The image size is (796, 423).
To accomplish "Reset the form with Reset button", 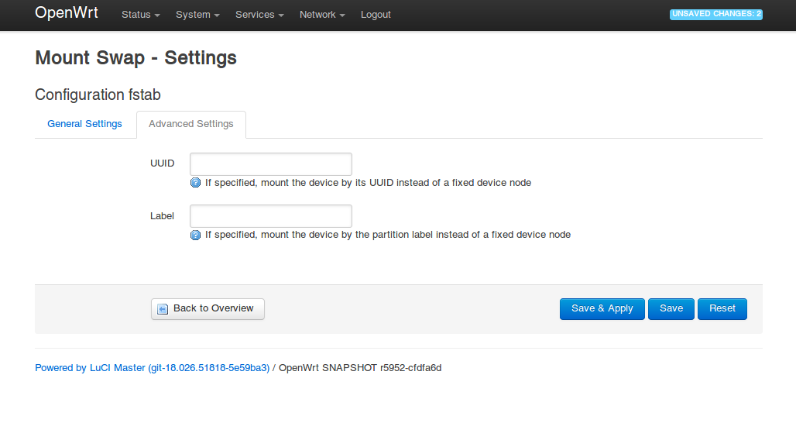I will click(722, 309).
